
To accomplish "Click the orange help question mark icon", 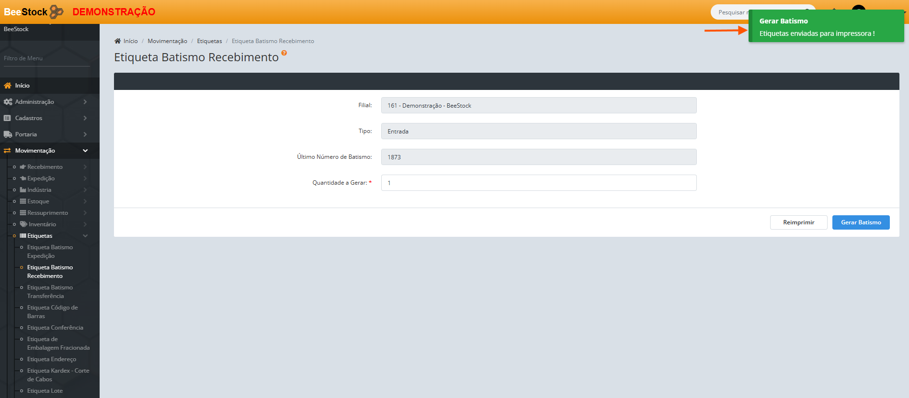I will click(284, 53).
